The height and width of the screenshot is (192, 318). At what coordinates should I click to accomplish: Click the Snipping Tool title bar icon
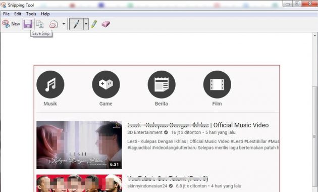pos(4,5)
